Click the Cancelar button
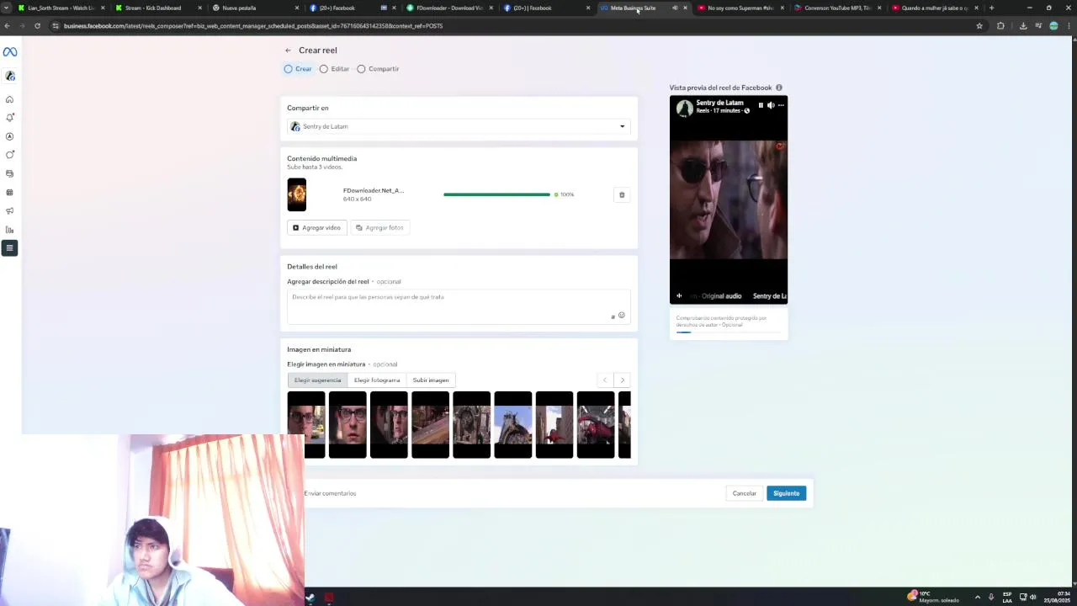Screen dimensions: 1077x606 tap(744, 493)
